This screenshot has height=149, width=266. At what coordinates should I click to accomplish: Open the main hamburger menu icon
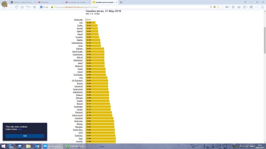tap(262, 7)
